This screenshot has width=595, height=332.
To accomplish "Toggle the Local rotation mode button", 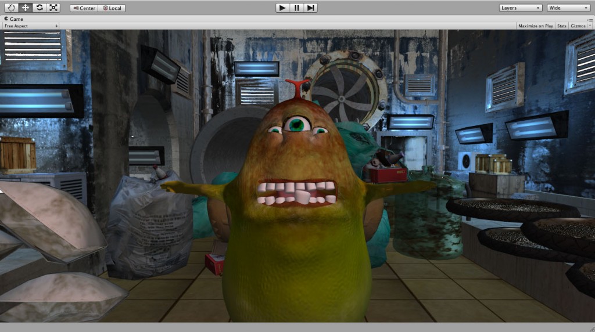I will tap(112, 8).
